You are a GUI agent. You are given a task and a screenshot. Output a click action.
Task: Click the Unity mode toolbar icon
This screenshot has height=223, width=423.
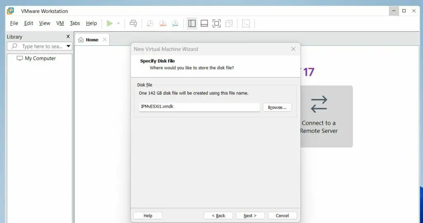(229, 24)
